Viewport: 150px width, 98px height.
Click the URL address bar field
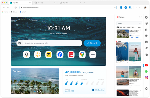click(68, 8)
